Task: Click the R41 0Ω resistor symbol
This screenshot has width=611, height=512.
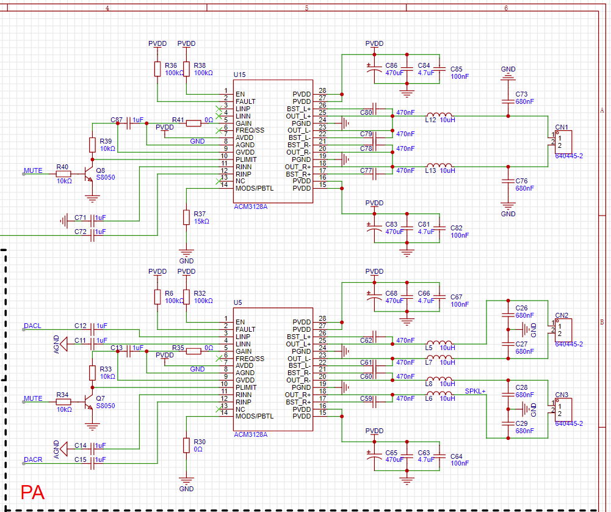Action: point(193,123)
